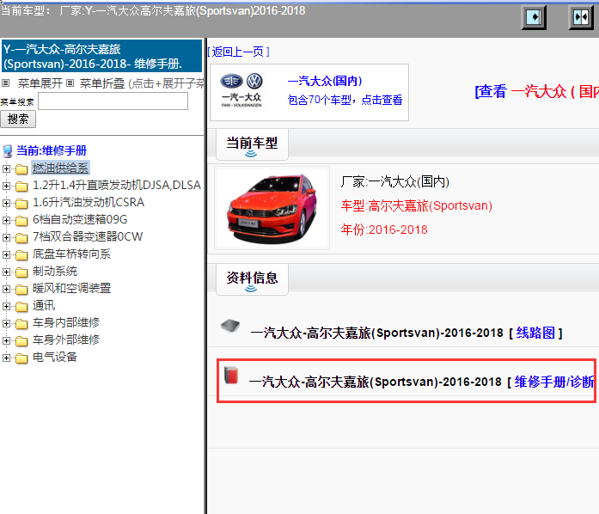
Task: Expand the 车身外部维修 node
Action: tap(6, 340)
